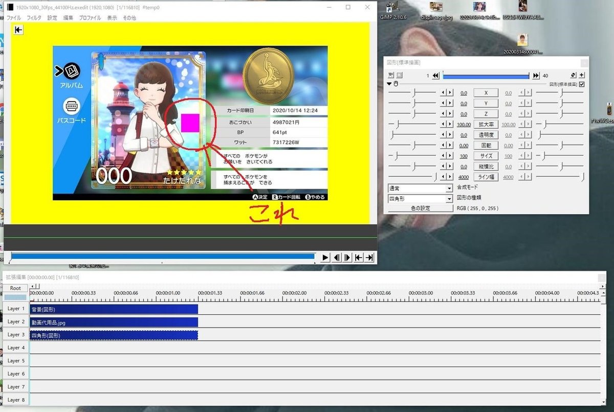614x412 pixels.
Task: Add a filter effect with plus icon
Action: click(582, 75)
